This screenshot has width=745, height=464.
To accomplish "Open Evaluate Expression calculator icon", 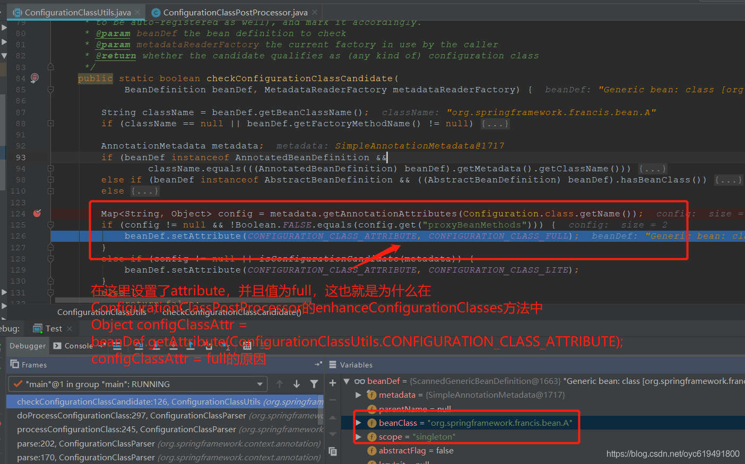I will coord(247,346).
